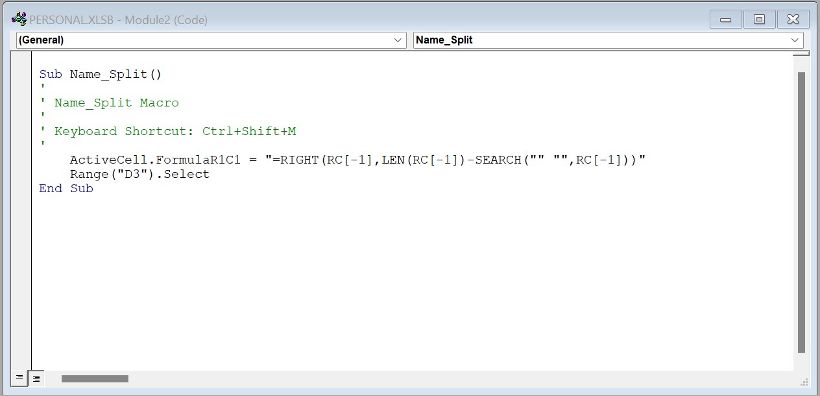
Task: Minimize the Module2 code window
Action: (725, 19)
